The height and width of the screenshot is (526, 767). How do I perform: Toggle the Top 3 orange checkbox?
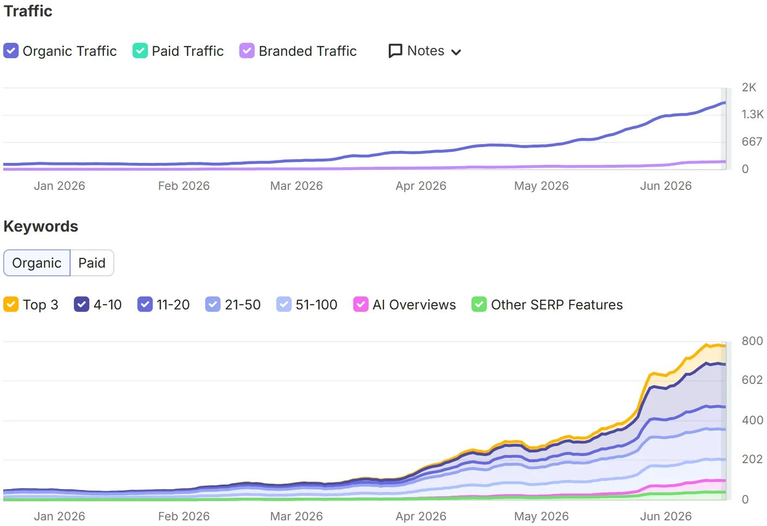tap(11, 305)
